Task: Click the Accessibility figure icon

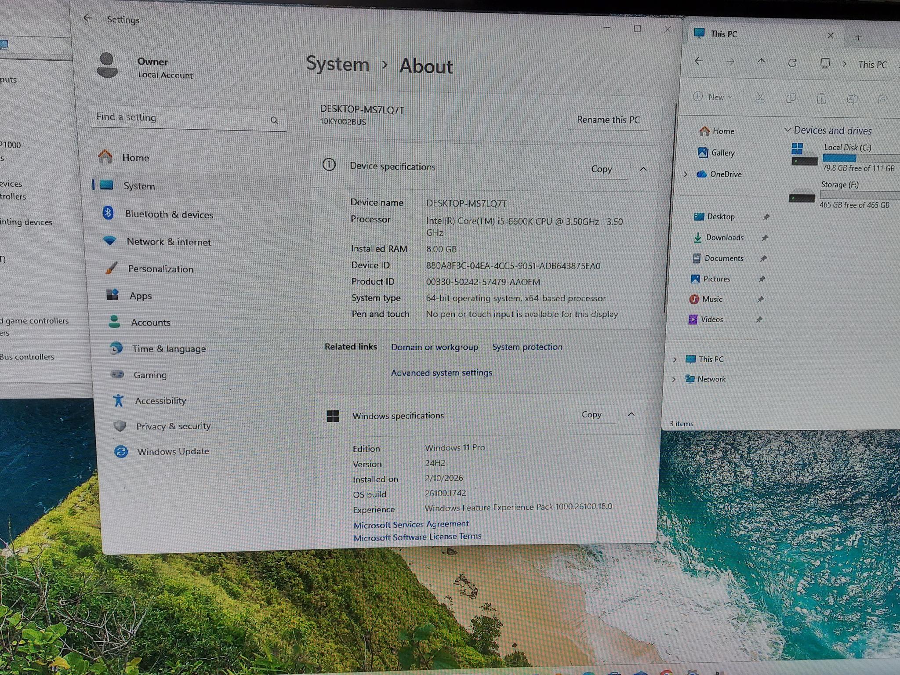Action: (x=118, y=400)
